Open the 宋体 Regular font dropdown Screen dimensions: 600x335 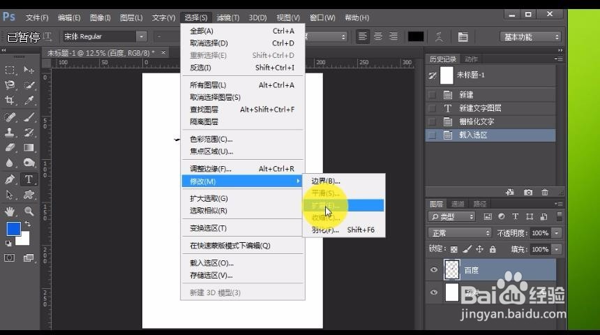[x=142, y=36]
